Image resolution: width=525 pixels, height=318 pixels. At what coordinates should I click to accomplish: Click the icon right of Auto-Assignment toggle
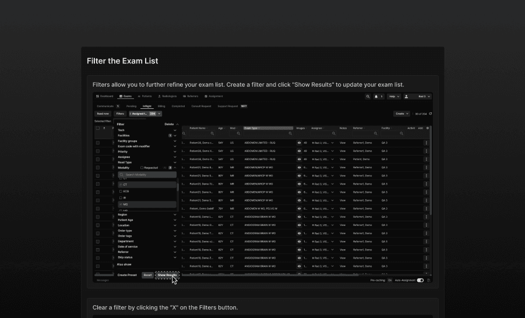coord(429,281)
